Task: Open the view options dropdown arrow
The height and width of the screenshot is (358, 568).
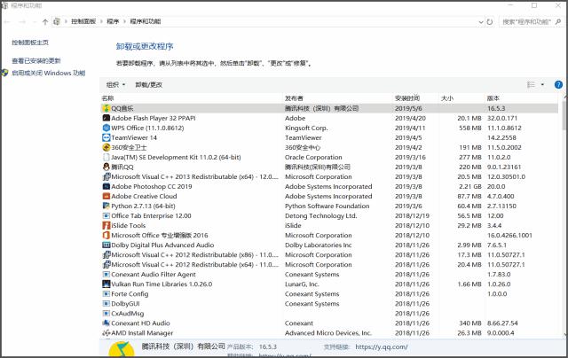Action: 542,84
